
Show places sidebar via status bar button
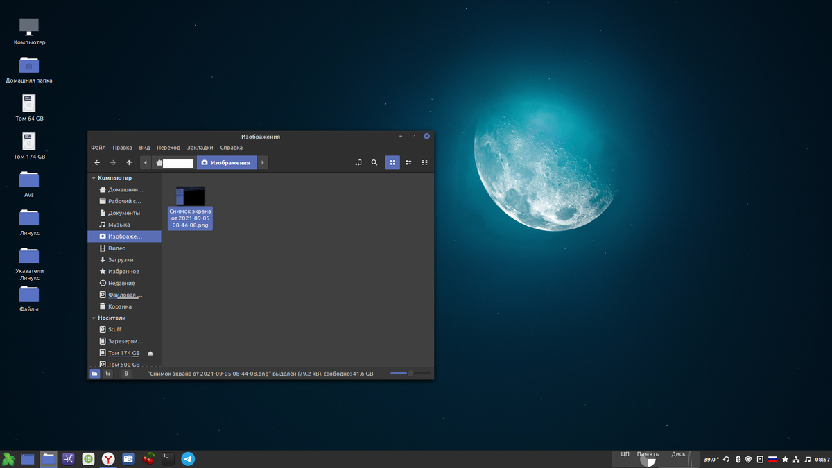click(x=95, y=374)
